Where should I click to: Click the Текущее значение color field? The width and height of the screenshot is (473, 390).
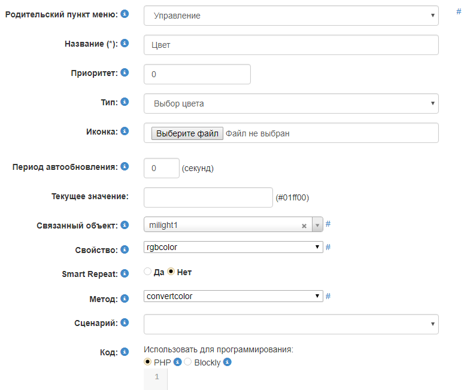pyautogui.click(x=208, y=197)
